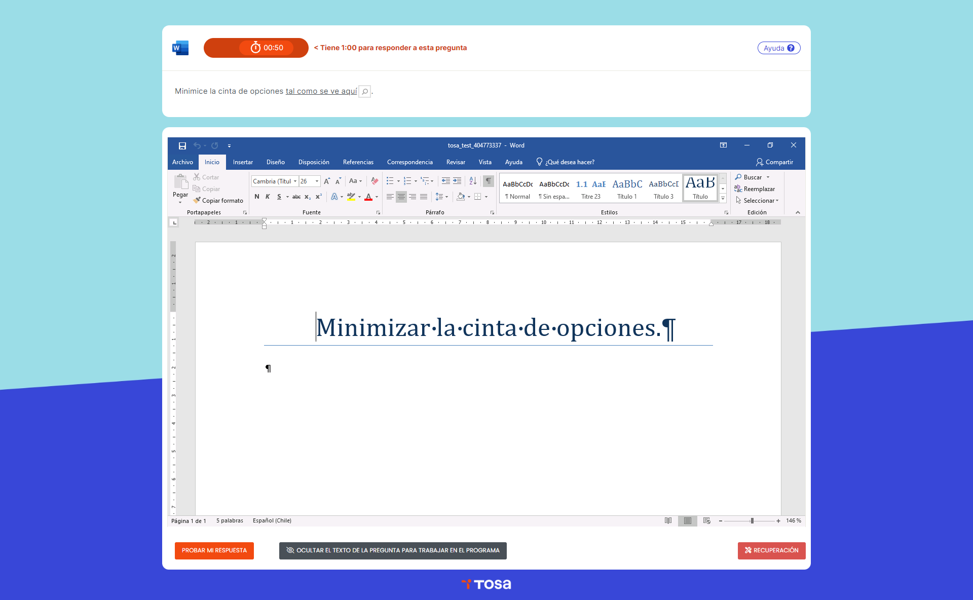Image resolution: width=973 pixels, height=600 pixels.
Task: Toggle center alignment button
Action: click(401, 197)
